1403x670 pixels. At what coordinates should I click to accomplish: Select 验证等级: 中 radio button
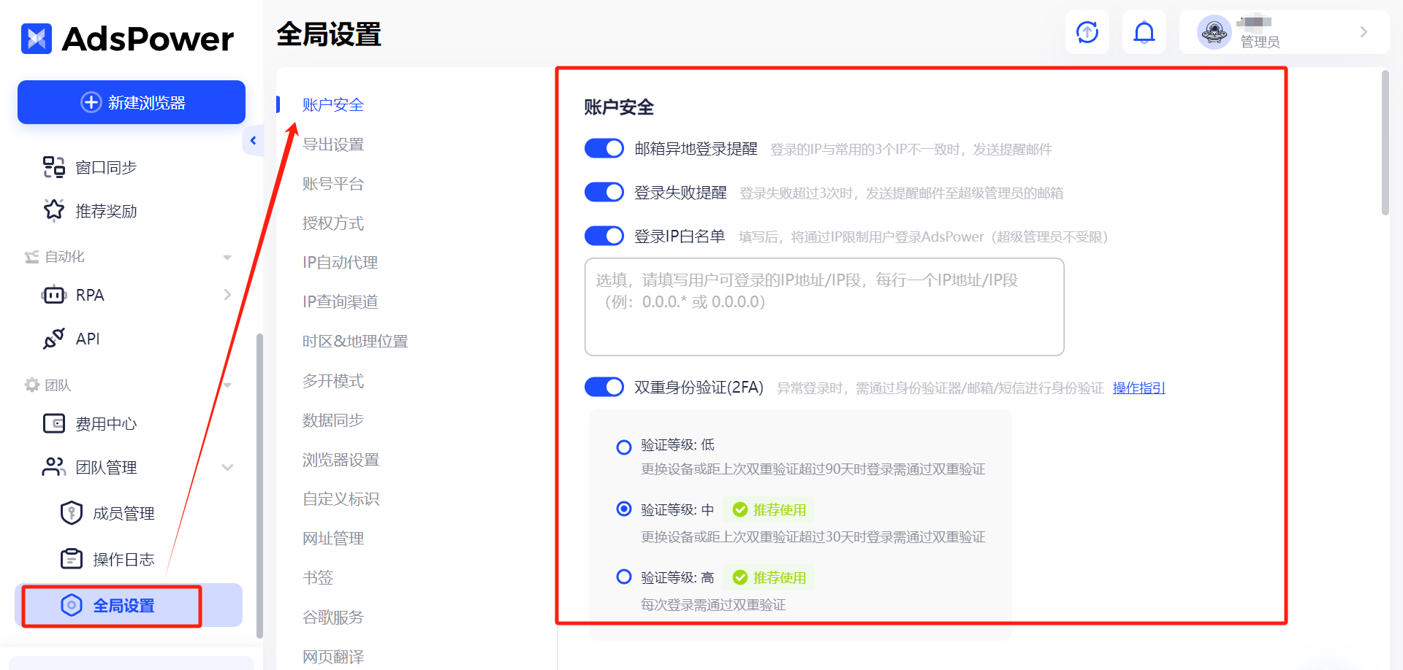[624, 509]
